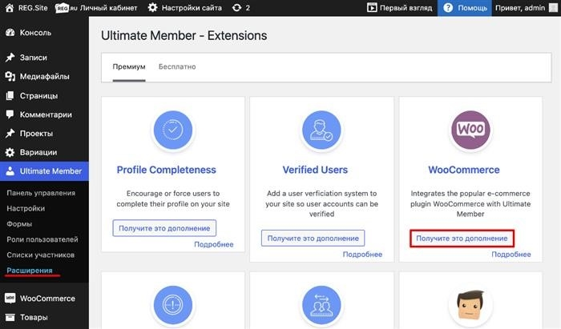Open the Помощь question mark icon
The image size is (561, 329).
pos(447,7)
